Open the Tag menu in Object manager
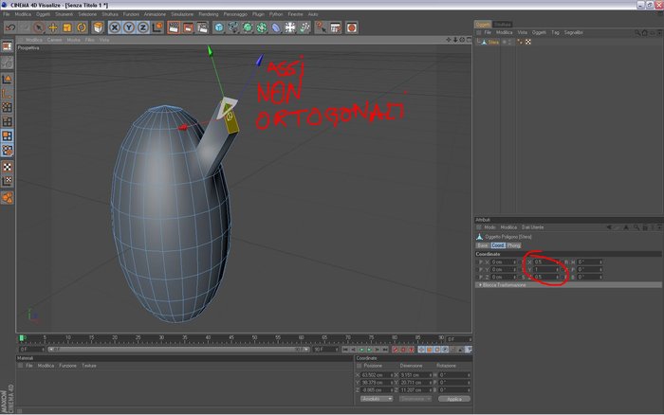Screen dimensions: 664x415 tap(555, 32)
